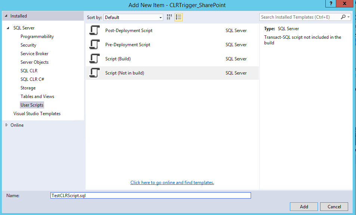This screenshot has width=356, height=215.
Task: Choose Pre-Deployment Script template name
Action: click(x=128, y=45)
